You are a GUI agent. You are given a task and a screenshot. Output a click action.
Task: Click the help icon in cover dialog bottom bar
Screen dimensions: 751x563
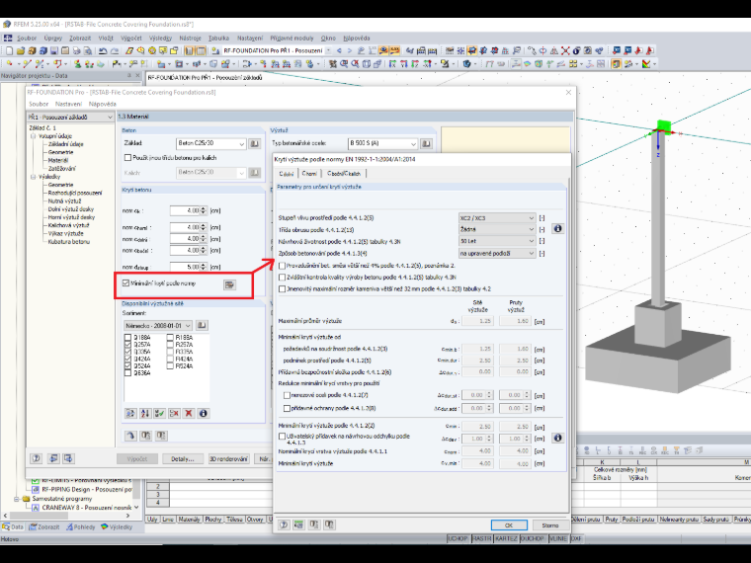point(284,524)
